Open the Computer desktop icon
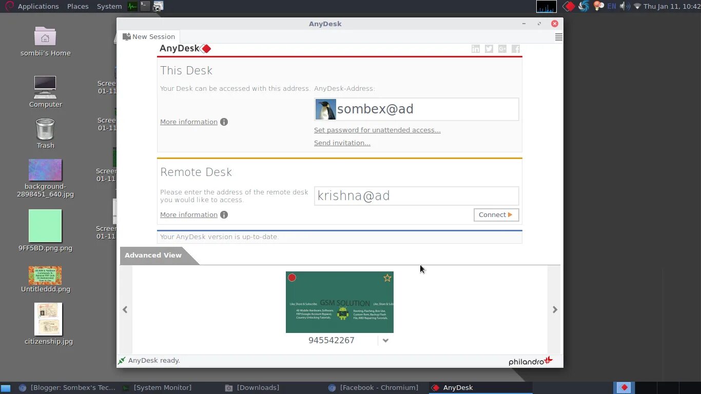Viewport: 701px width, 394px height. coord(46,92)
